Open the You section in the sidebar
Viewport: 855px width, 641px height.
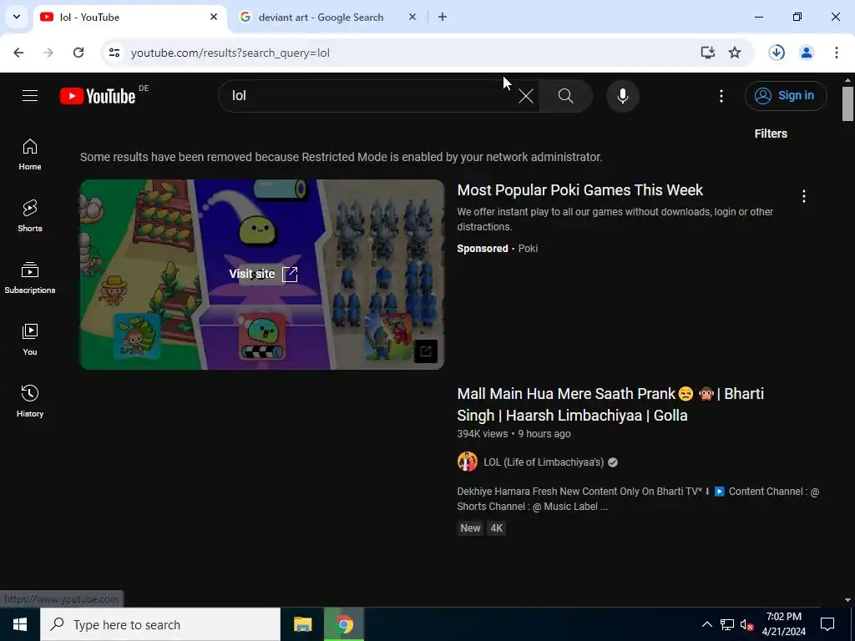click(30, 339)
